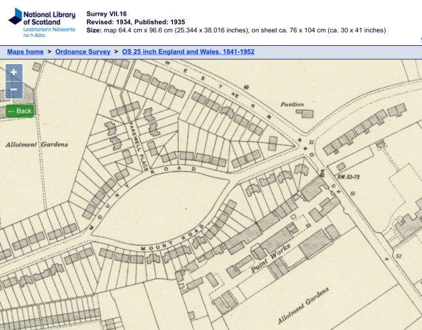Click the Revised 1934, Published 1935 text

(136, 22)
